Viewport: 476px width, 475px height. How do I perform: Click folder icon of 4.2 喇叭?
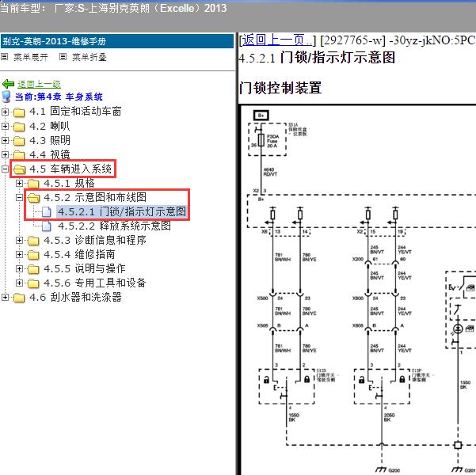coord(19,126)
